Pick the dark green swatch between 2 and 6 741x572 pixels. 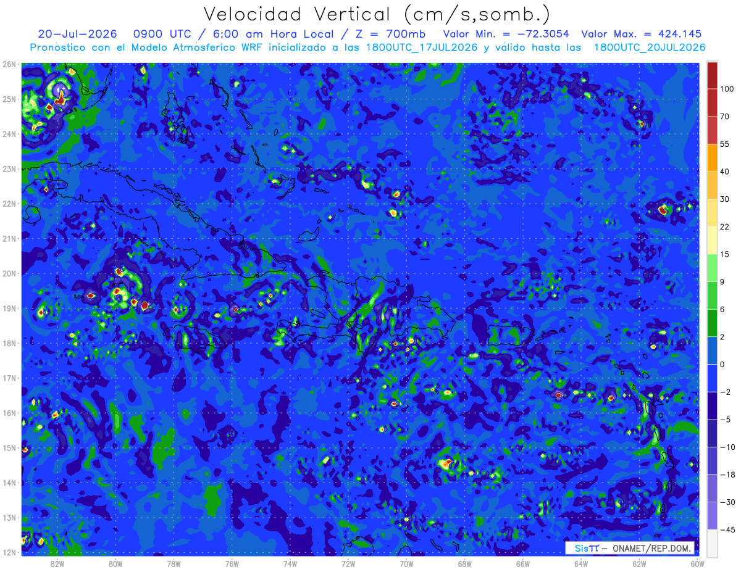click(712, 322)
